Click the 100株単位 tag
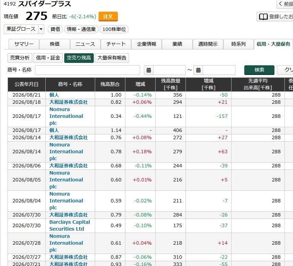Viewport: 293px width, 266px height. [x=114, y=29]
